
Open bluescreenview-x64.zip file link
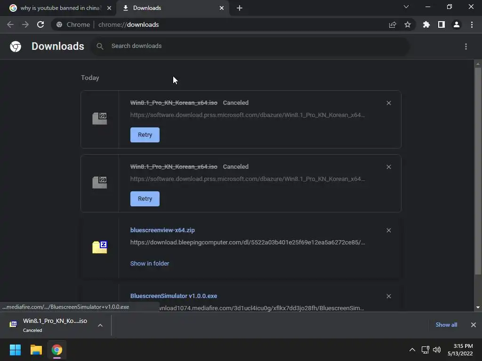coord(162,230)
